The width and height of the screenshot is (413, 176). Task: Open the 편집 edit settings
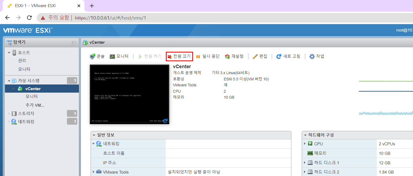pyautogui.click(x=260, y=56)
